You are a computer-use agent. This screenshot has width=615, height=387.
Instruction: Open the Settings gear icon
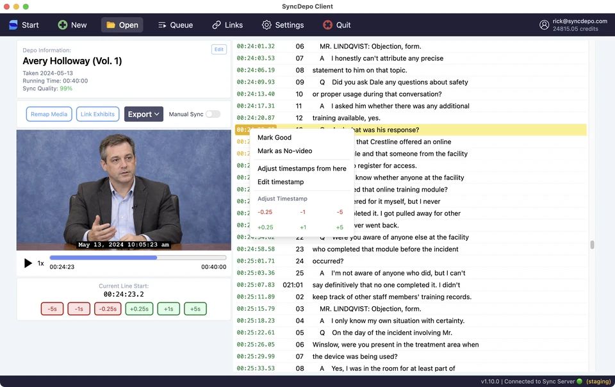(266, 25)
